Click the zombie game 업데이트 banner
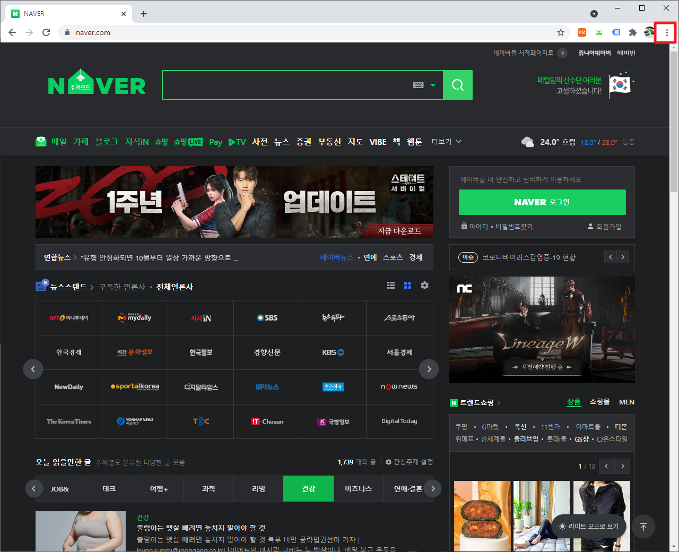Image resolution: width=679 pixels, height=552 pixels. click(234, 202)
